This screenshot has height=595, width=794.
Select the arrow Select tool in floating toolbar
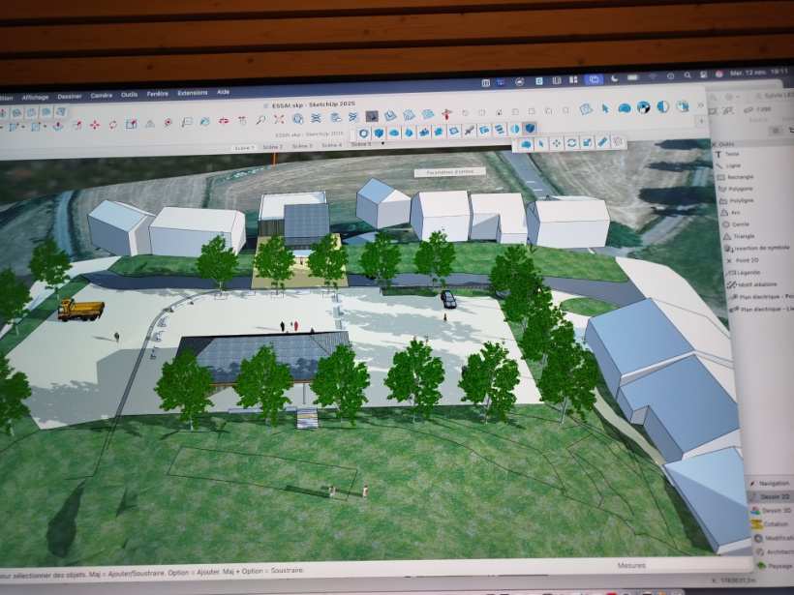541,143
